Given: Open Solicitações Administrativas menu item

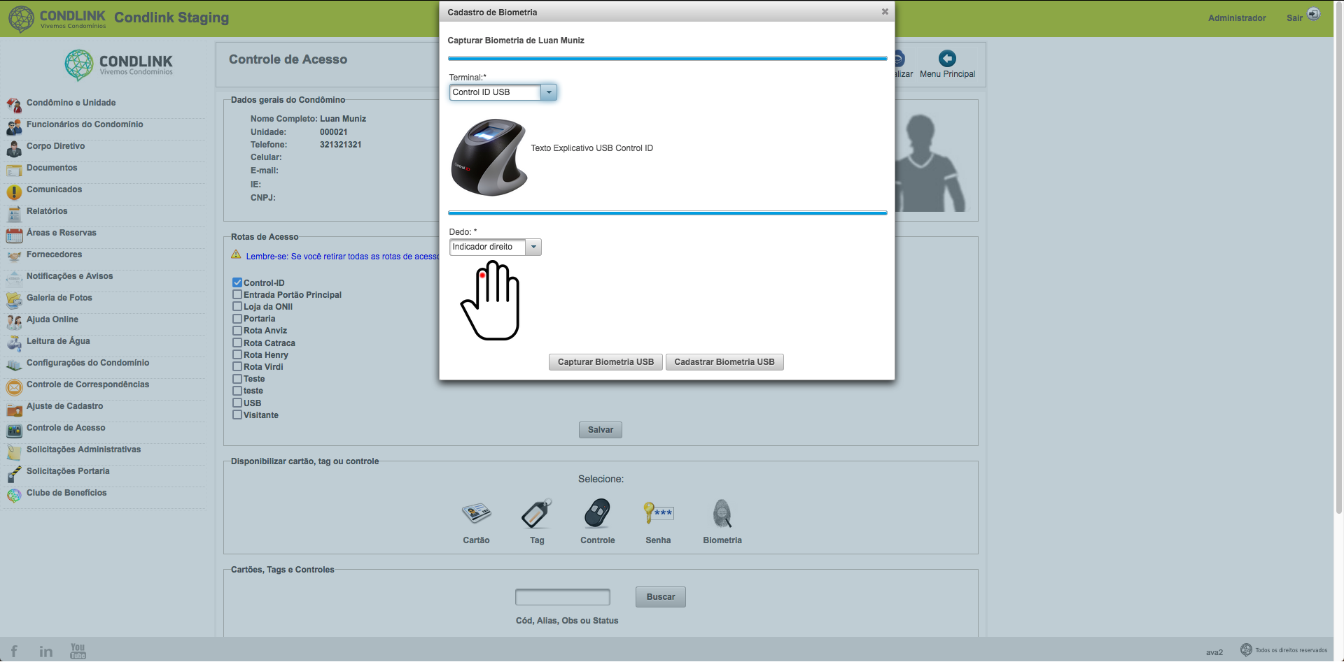Looking at the screenshot, I should [84, 449].
